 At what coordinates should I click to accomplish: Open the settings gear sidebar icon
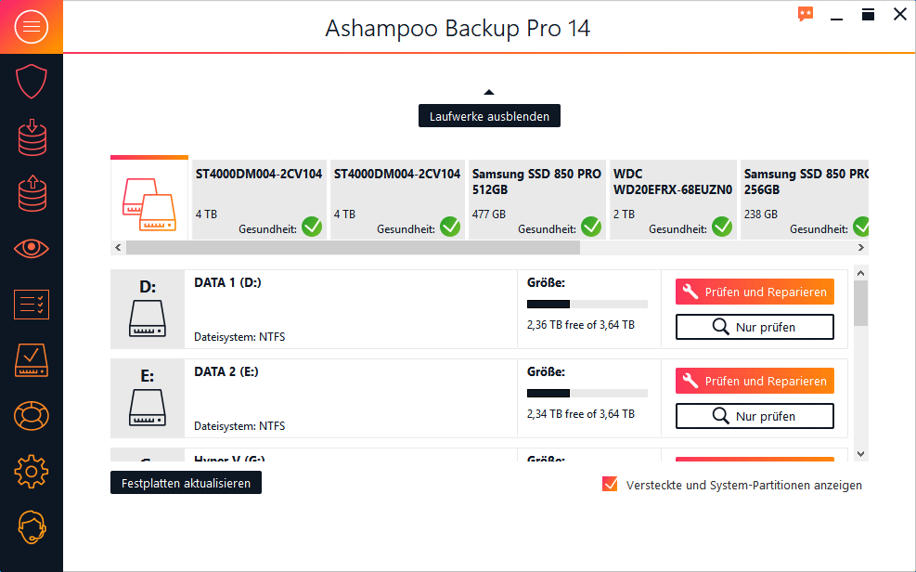[x=32, y=471]
